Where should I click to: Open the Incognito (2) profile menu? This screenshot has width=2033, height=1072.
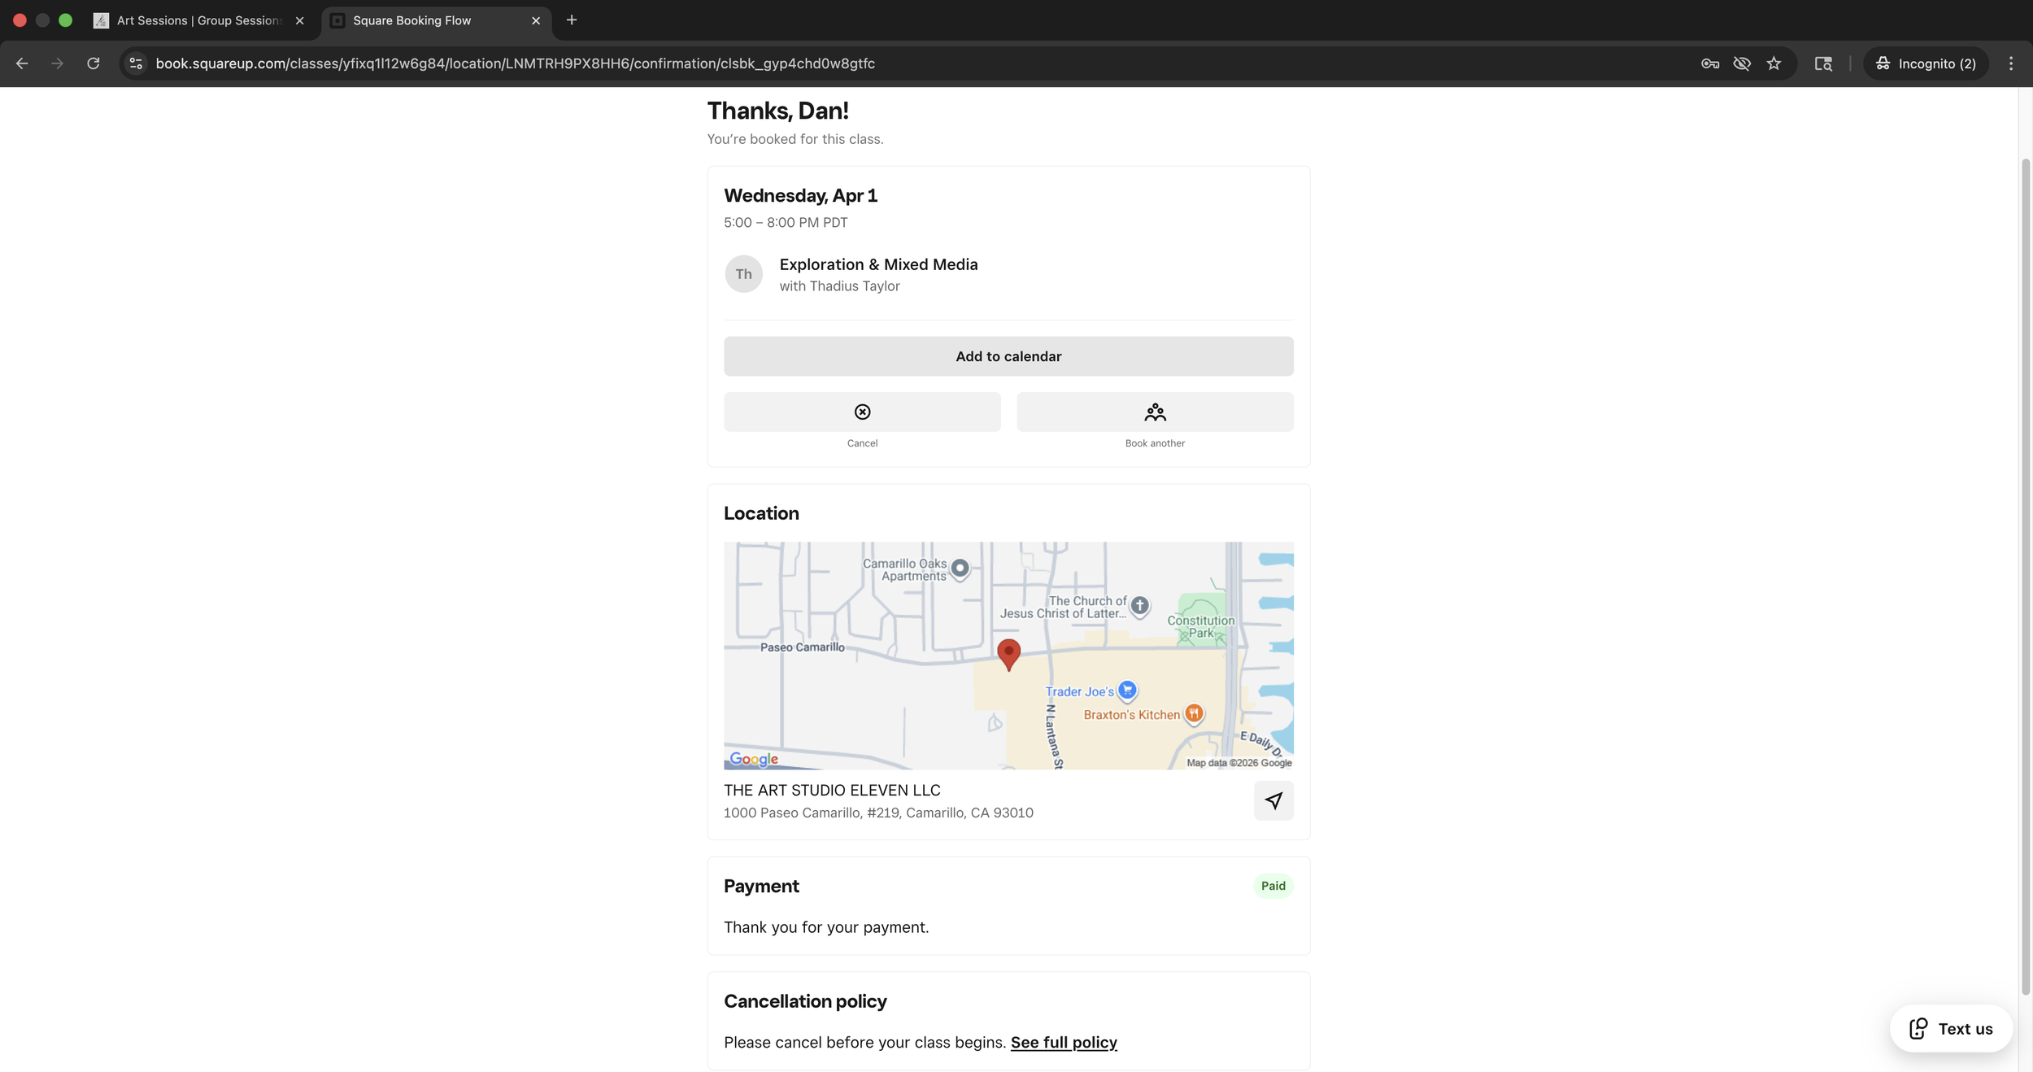(x=1926, y=63)
